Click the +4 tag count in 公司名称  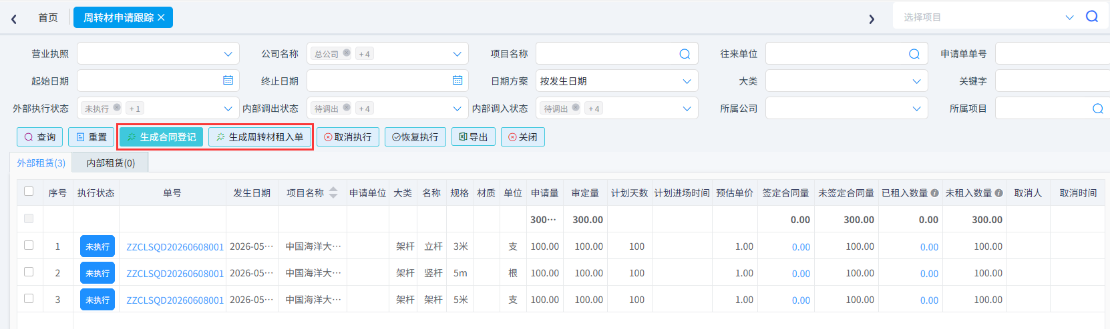click(x=364, y=54)
